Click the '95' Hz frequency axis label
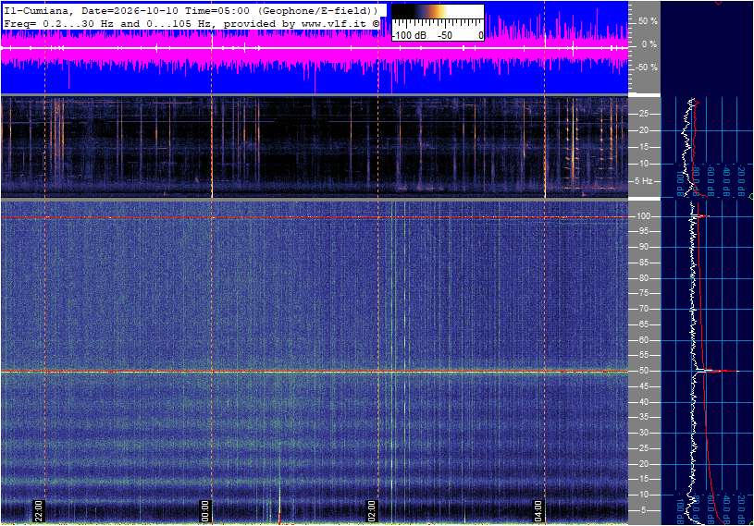Image resolution: width=754 pixels, height=526 pixels. tap(644, 231)
